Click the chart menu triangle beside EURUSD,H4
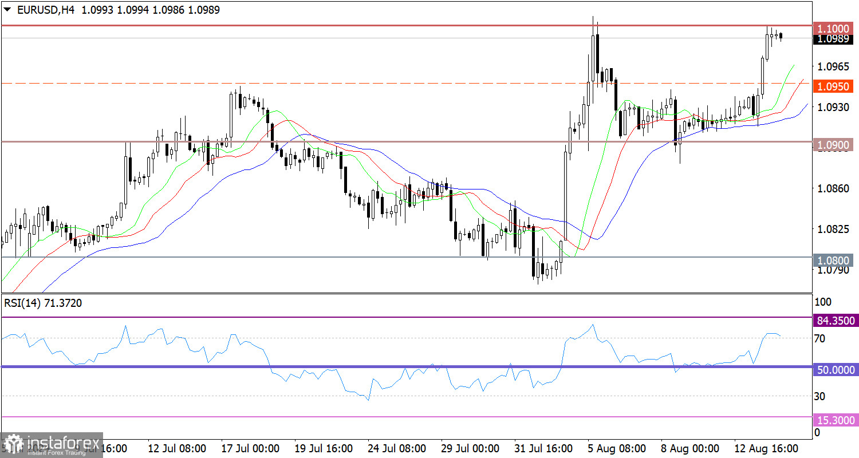This screenshot has width=859, height=458. pyautogui.click(x=7, y=10)
